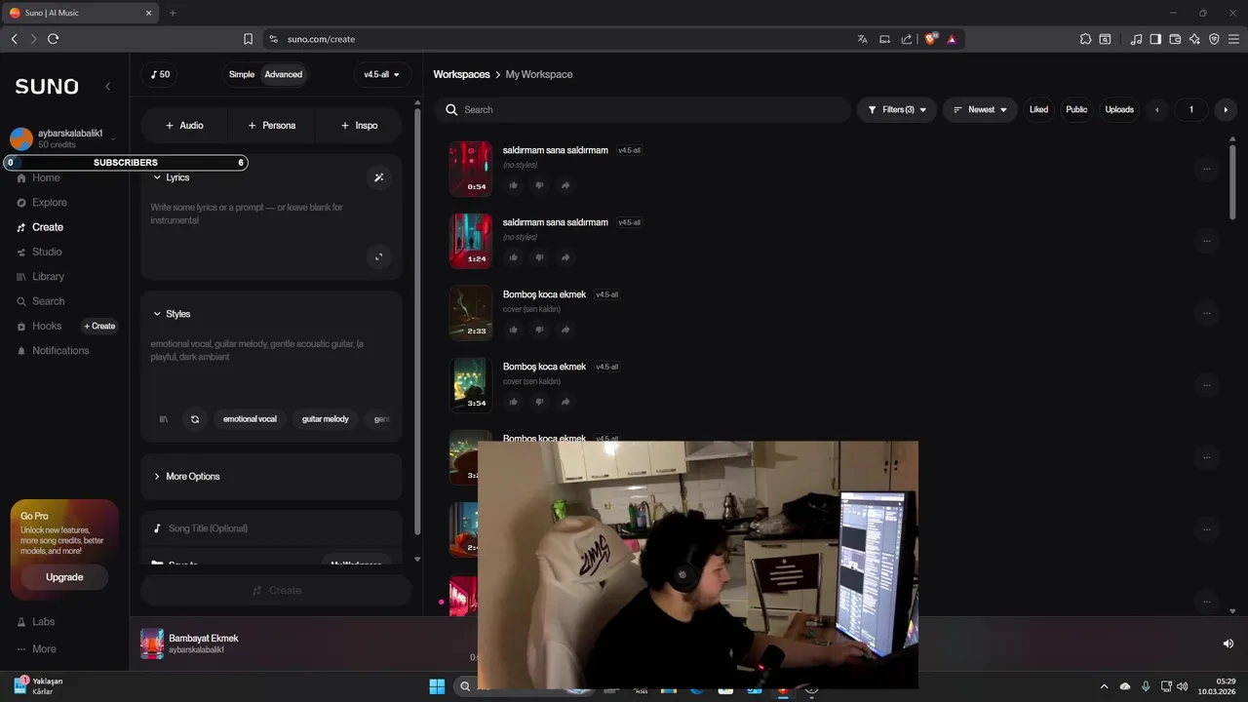Dislike the 3:54 Bomboş koca ekmek song
Screen dimensions: 1248x702
coord(539,402)
